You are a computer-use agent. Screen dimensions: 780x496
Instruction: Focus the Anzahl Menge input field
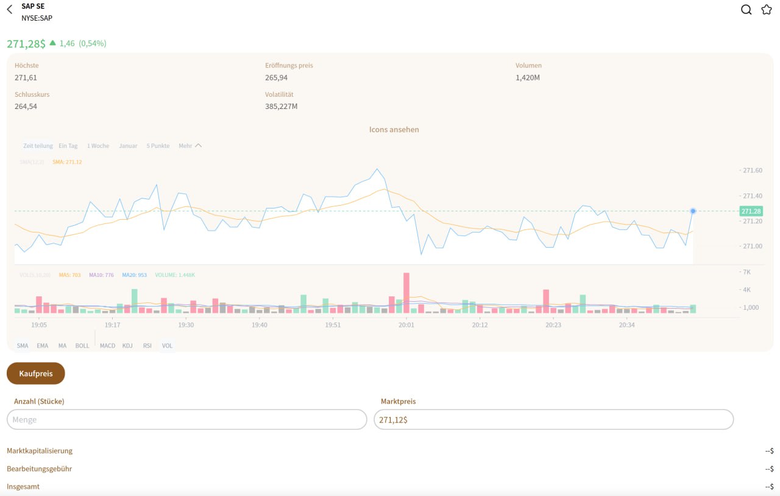click(186, 420)
